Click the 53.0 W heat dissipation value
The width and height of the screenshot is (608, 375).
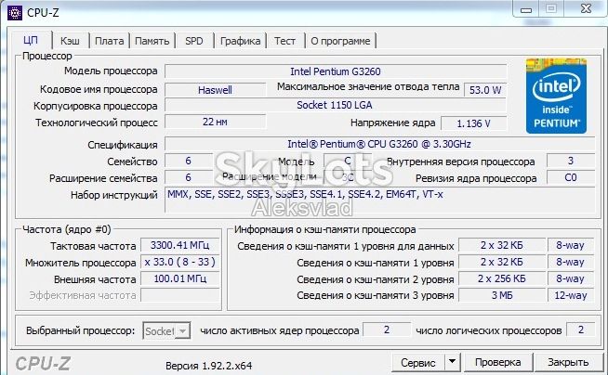pos(485,90)
